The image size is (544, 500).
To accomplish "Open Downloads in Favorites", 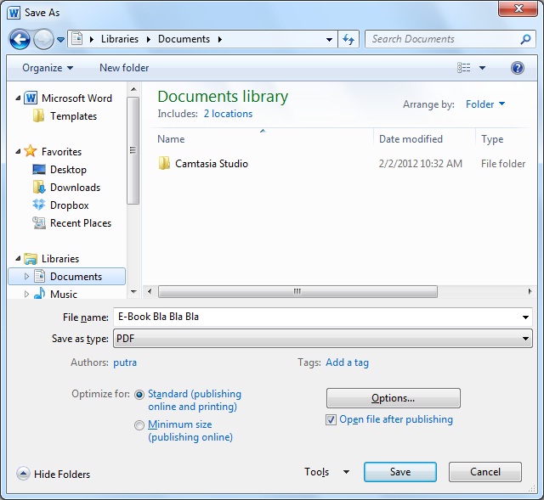I will (x=75, y=188).
